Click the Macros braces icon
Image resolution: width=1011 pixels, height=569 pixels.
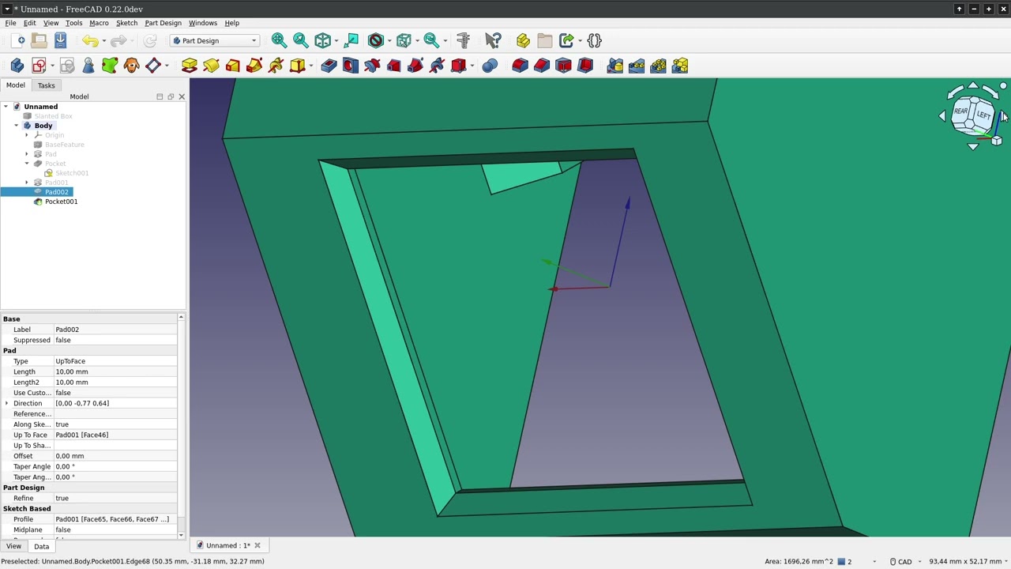pyautogui.click(x=595, y=40)
